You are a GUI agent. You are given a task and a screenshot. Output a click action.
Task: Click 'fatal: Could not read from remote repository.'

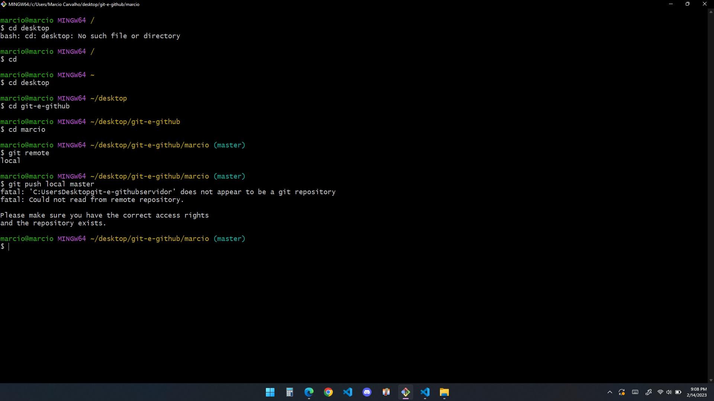point(92,200)
